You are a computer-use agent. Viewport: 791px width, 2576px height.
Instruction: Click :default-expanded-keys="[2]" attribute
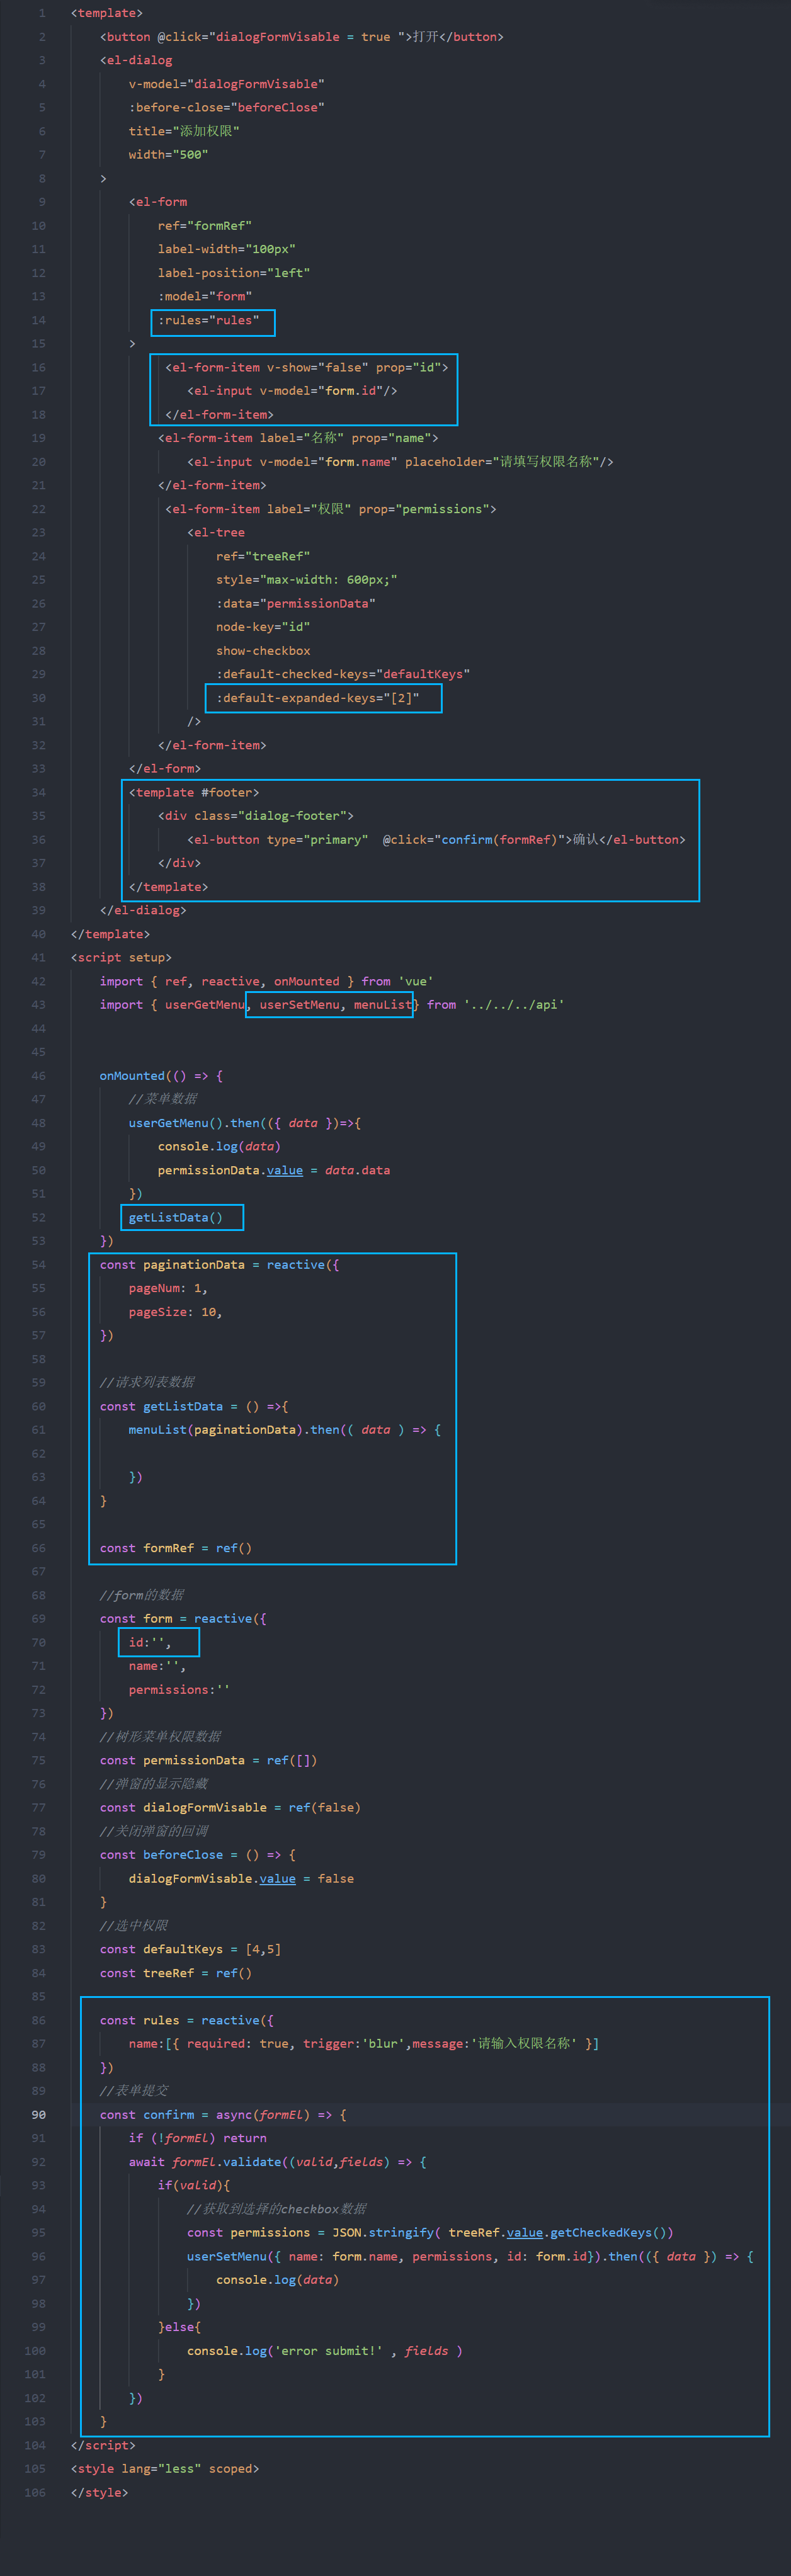tap(318, 698)
